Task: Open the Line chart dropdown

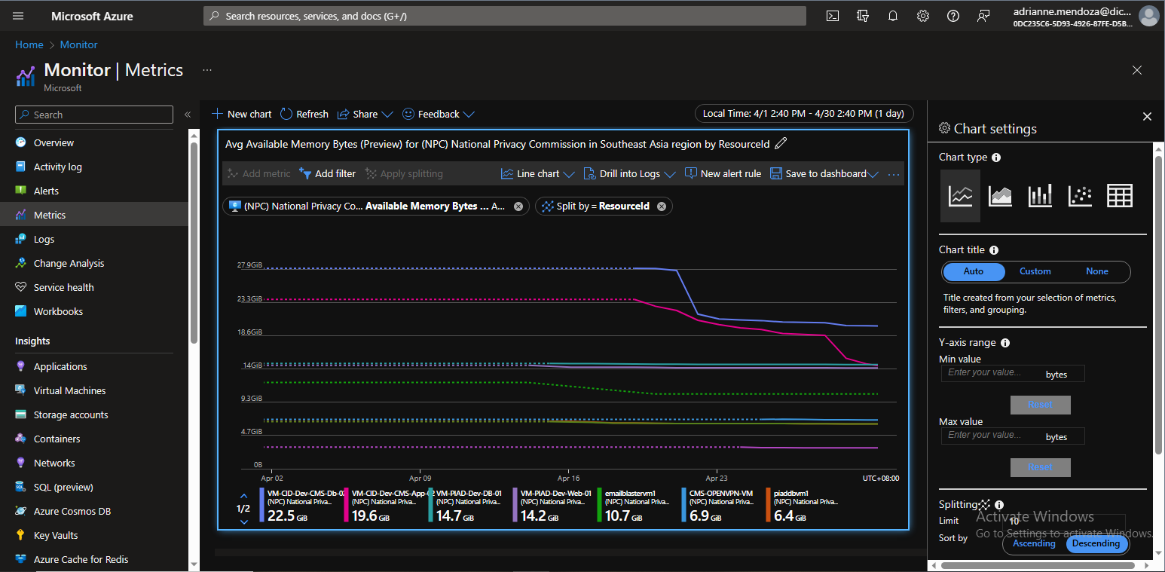Action: click(538, 174)
